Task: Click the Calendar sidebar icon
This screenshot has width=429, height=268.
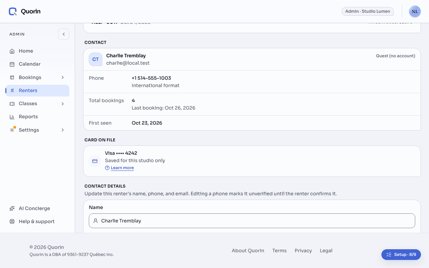Action: 12,64
